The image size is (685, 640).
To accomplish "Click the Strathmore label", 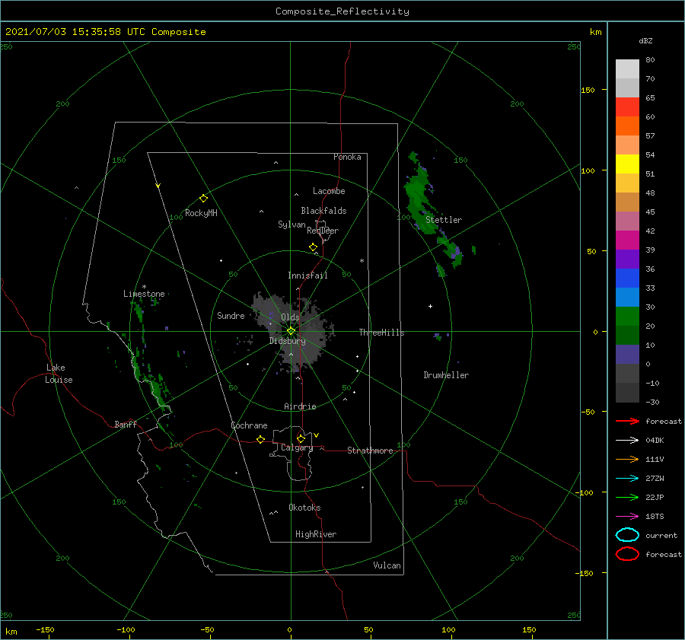I will pyautogui.click(x=370, y=451).
